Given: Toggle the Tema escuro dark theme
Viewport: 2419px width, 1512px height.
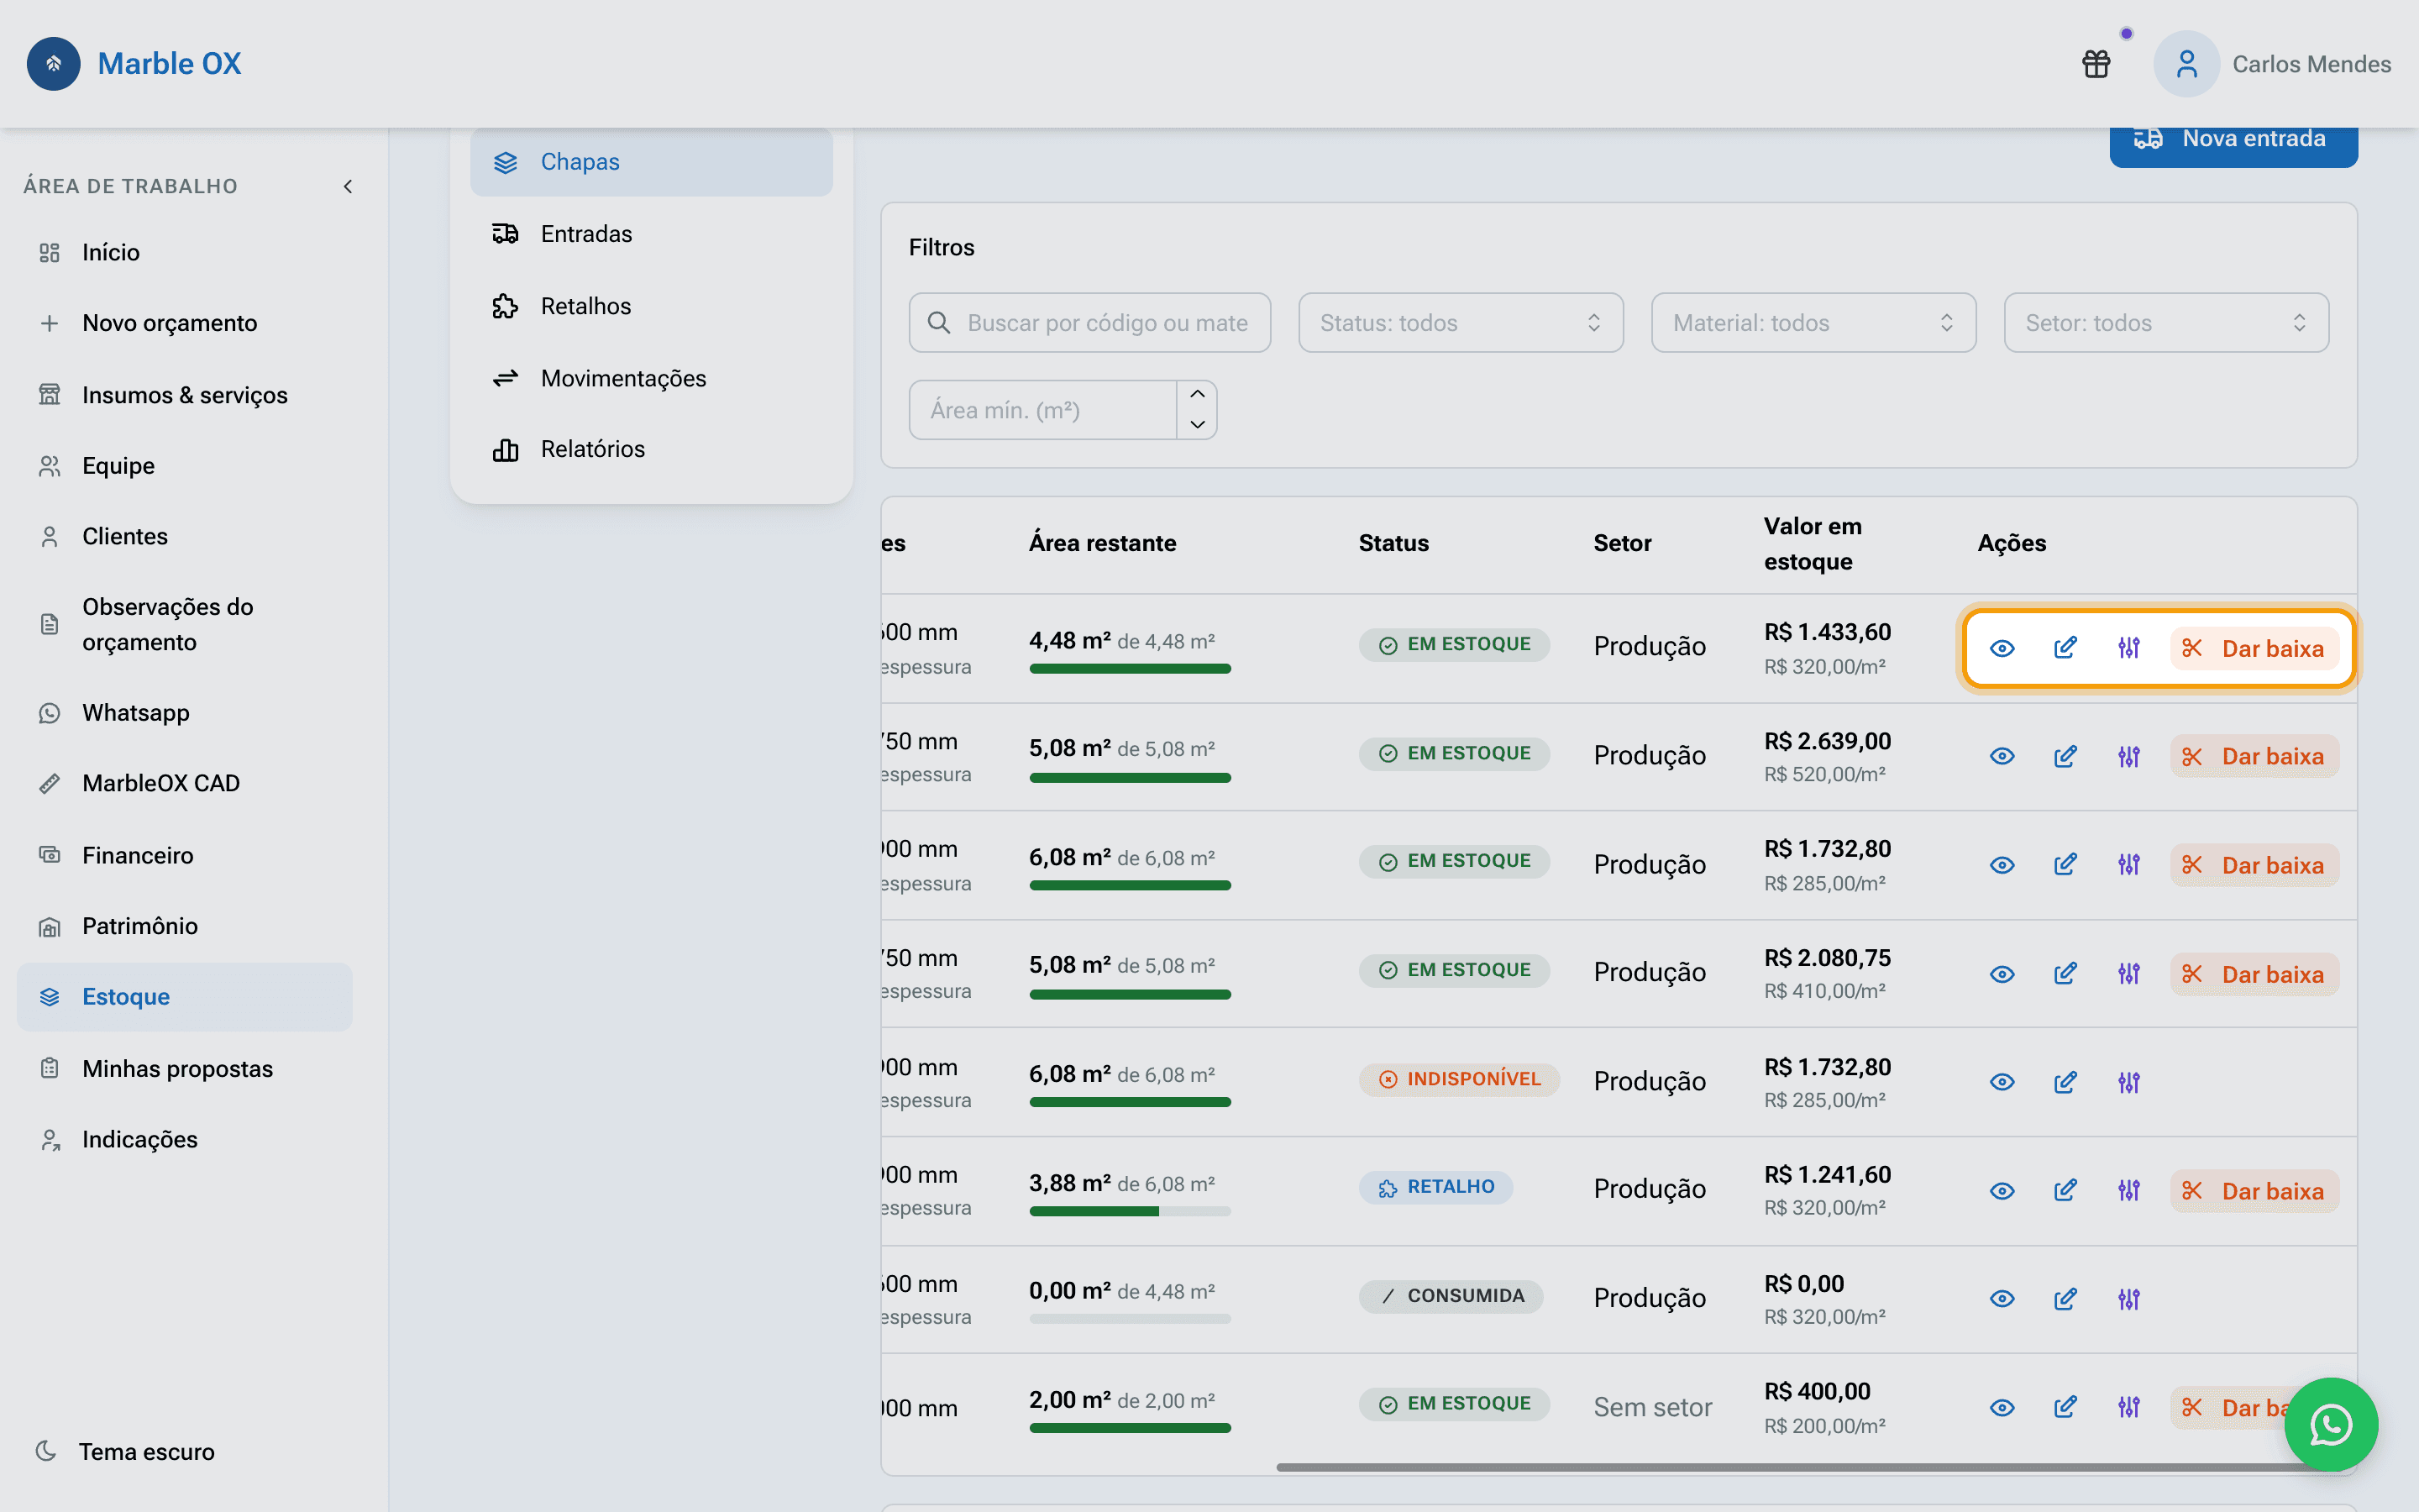Looking at the screenshot, I should click(126, 1451).
